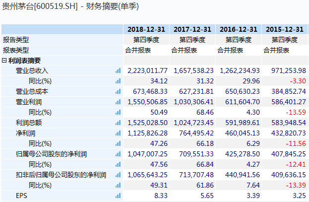Select red value -11.56
This screenshot has height=202, width=309.
coord(296,143)
